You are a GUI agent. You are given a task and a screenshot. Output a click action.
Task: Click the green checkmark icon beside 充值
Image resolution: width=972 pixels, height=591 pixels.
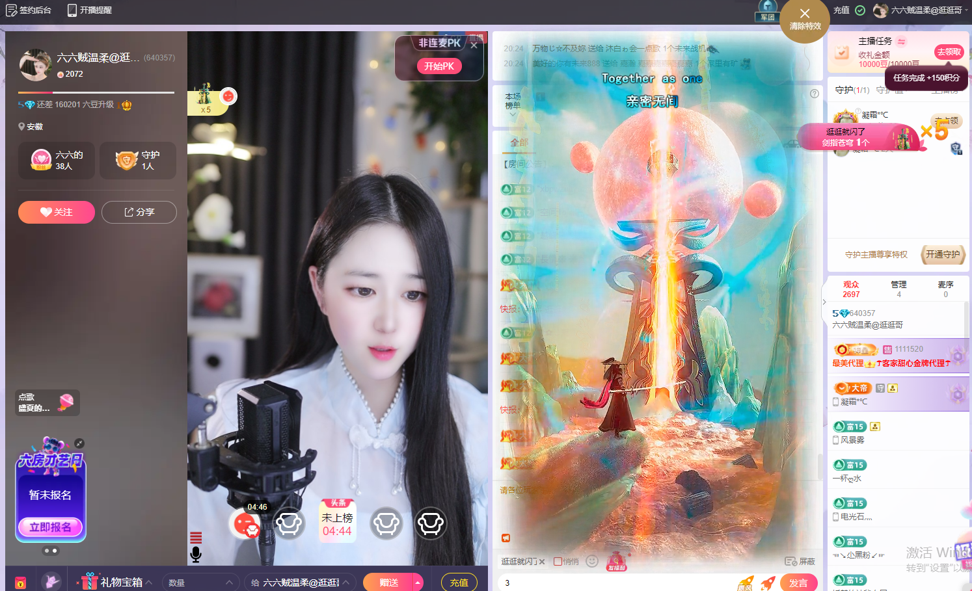[x=860, y=10]
